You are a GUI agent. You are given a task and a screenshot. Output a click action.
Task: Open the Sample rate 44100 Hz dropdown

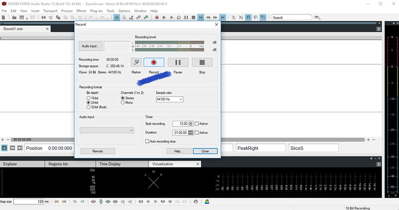(169, 99)
